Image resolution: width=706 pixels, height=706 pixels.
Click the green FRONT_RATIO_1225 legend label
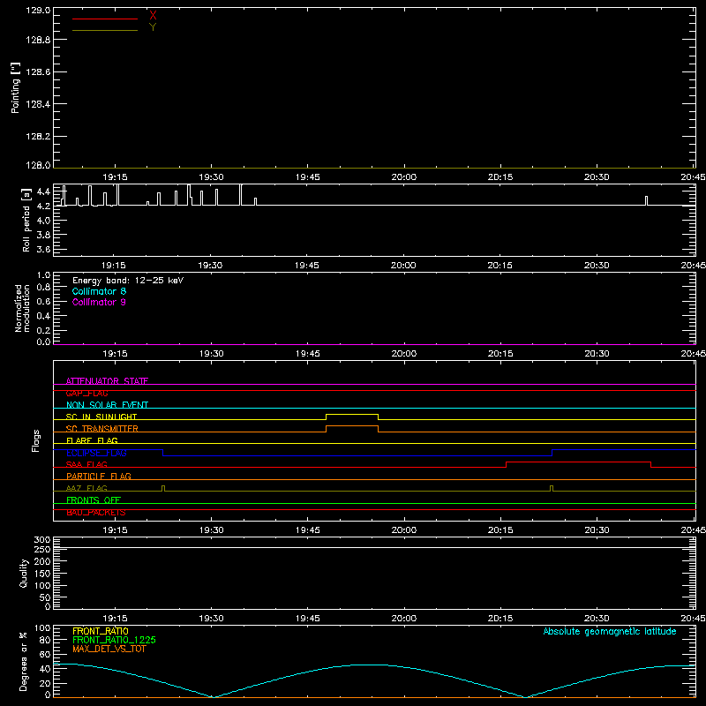pyautogui.click(x=115, y=640)
